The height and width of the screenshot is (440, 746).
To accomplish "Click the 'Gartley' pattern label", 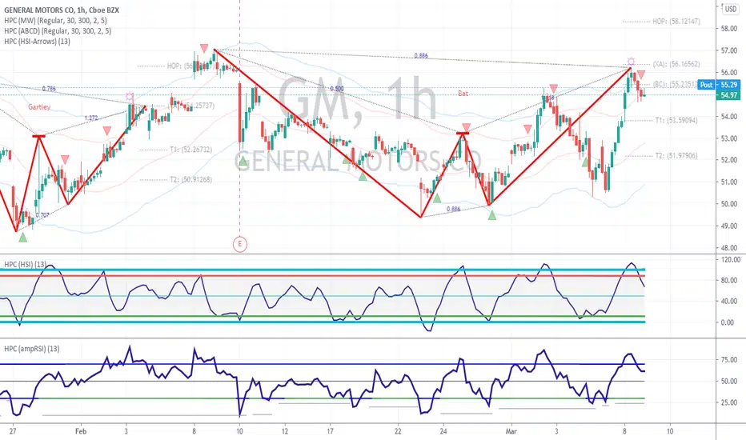I will click(x=39, y=107).
